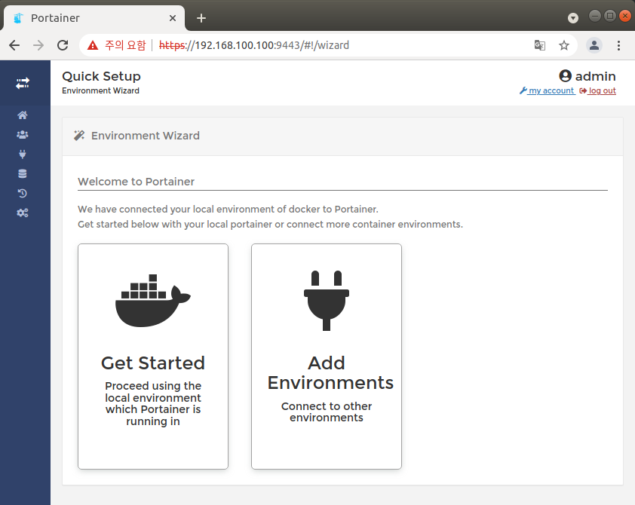The width and height of the screenshot is (635, 505).
Task: Toggle the sidebar collapse arrows icon
Action: click(23, 84)
